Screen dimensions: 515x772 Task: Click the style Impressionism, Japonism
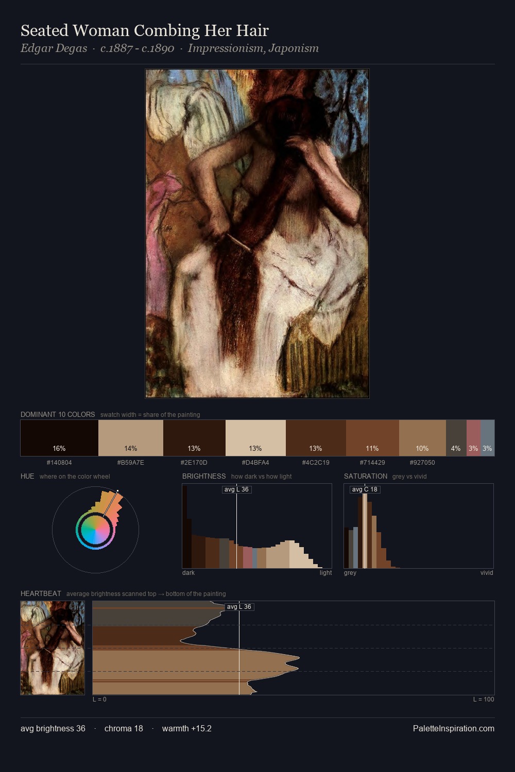click(253, 48)
